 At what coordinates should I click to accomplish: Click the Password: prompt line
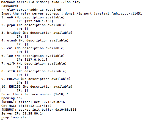(x=10, y=6)
